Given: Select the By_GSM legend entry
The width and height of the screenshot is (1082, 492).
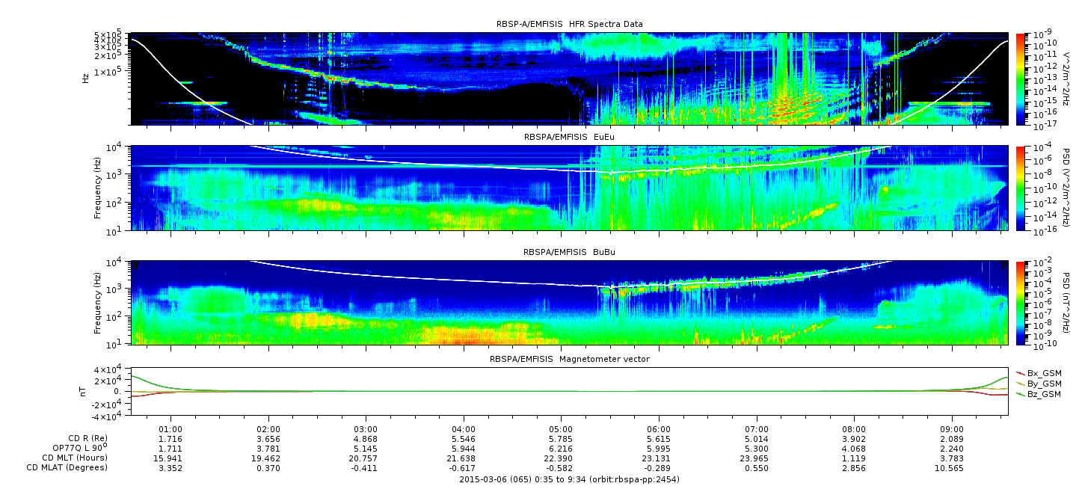Looking at the screenshot, I should (1039, 383).
